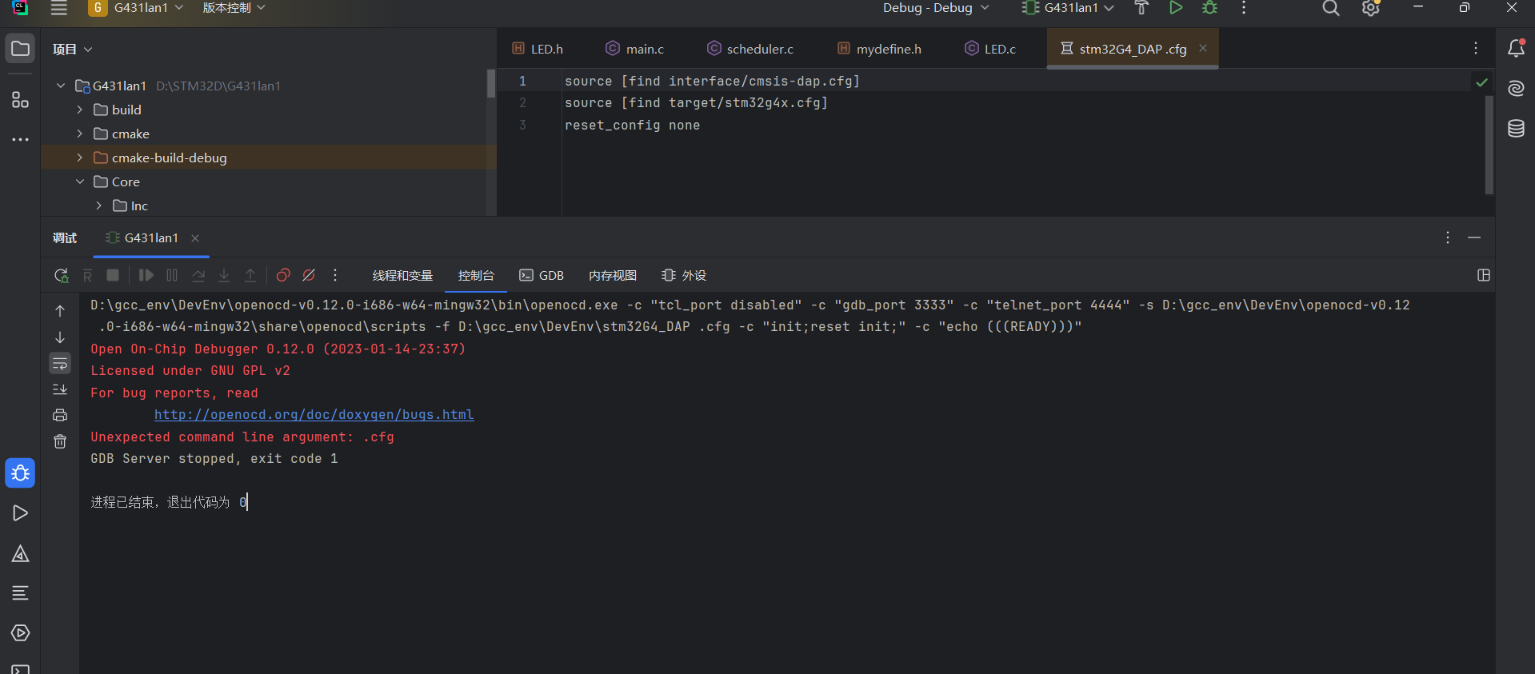Open the openocd bugs.html link
The image size is (1535, 674).
pyautogui.click(x=314, y=415)
